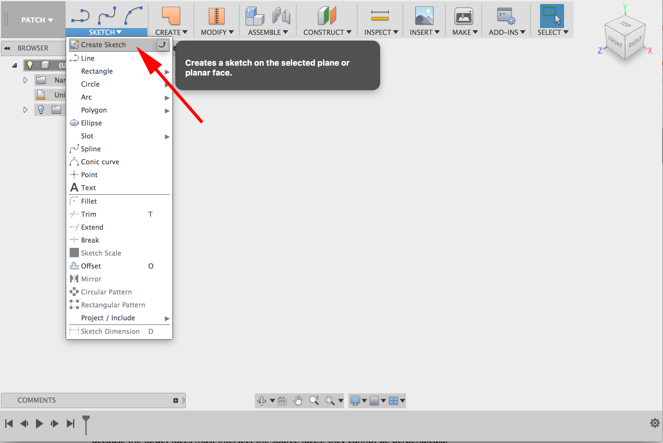Screen dimensions: 663x443
Task: Choose Line from sketch menu
Action: tap(119, 58)
